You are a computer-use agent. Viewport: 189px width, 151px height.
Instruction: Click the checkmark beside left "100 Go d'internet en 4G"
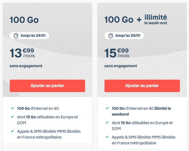point(12,108)
